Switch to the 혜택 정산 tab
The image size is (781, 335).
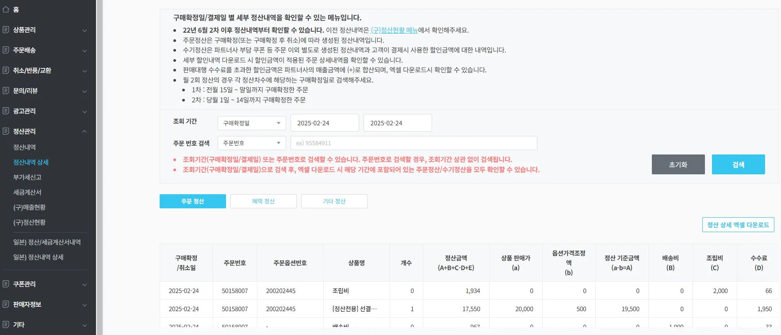pos(264,201)
